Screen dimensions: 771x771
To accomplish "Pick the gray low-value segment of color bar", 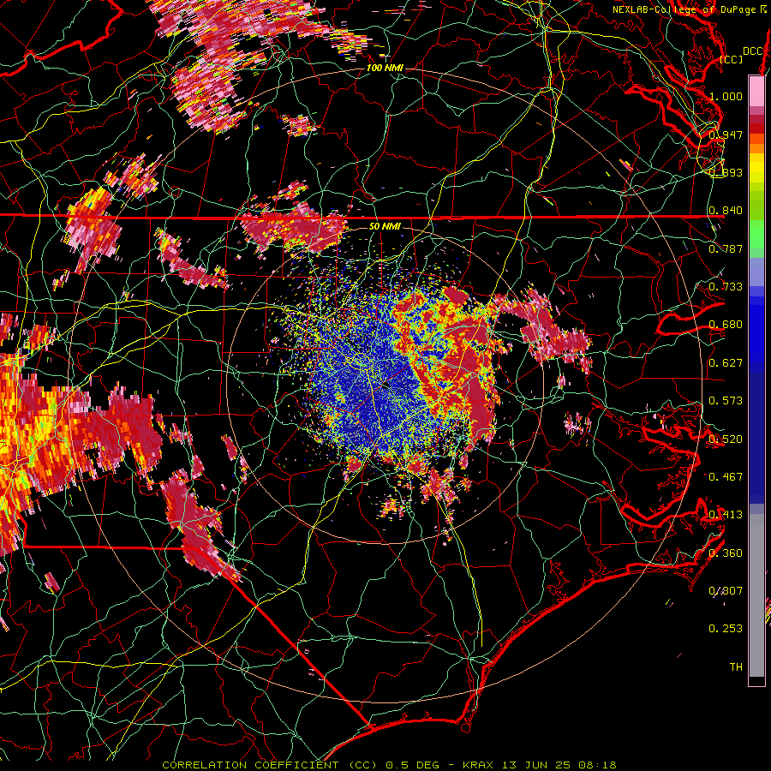I will tap(756, 595).
